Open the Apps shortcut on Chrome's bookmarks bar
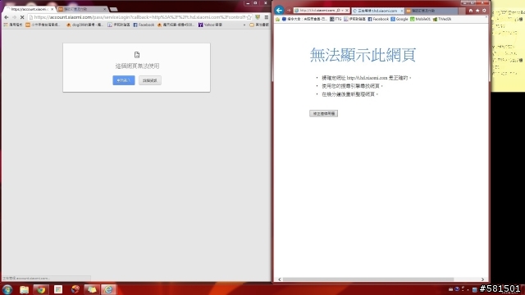The height and width of the screenshot is (295, 525). pos(13,25)
